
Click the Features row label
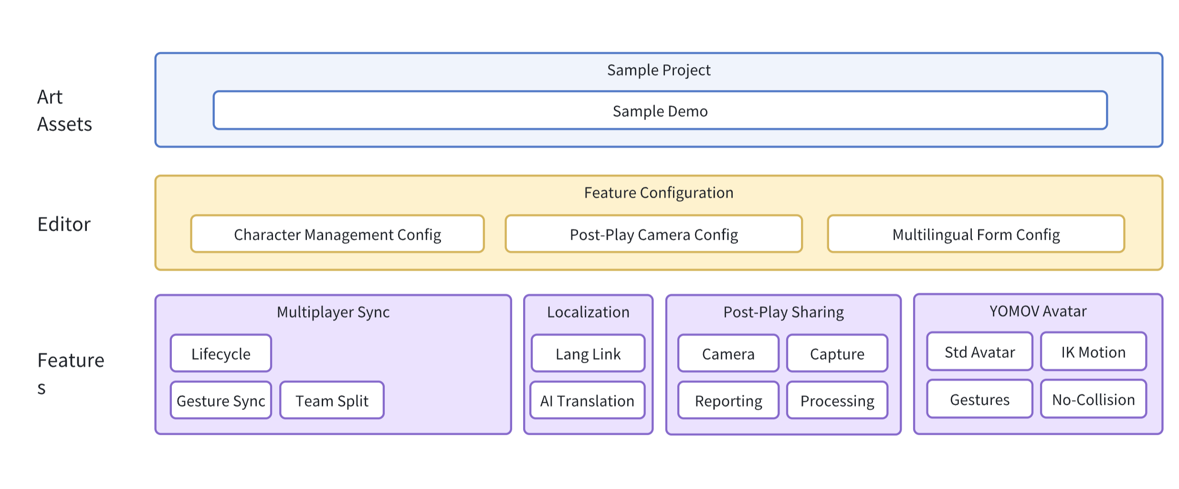(71, 374)
